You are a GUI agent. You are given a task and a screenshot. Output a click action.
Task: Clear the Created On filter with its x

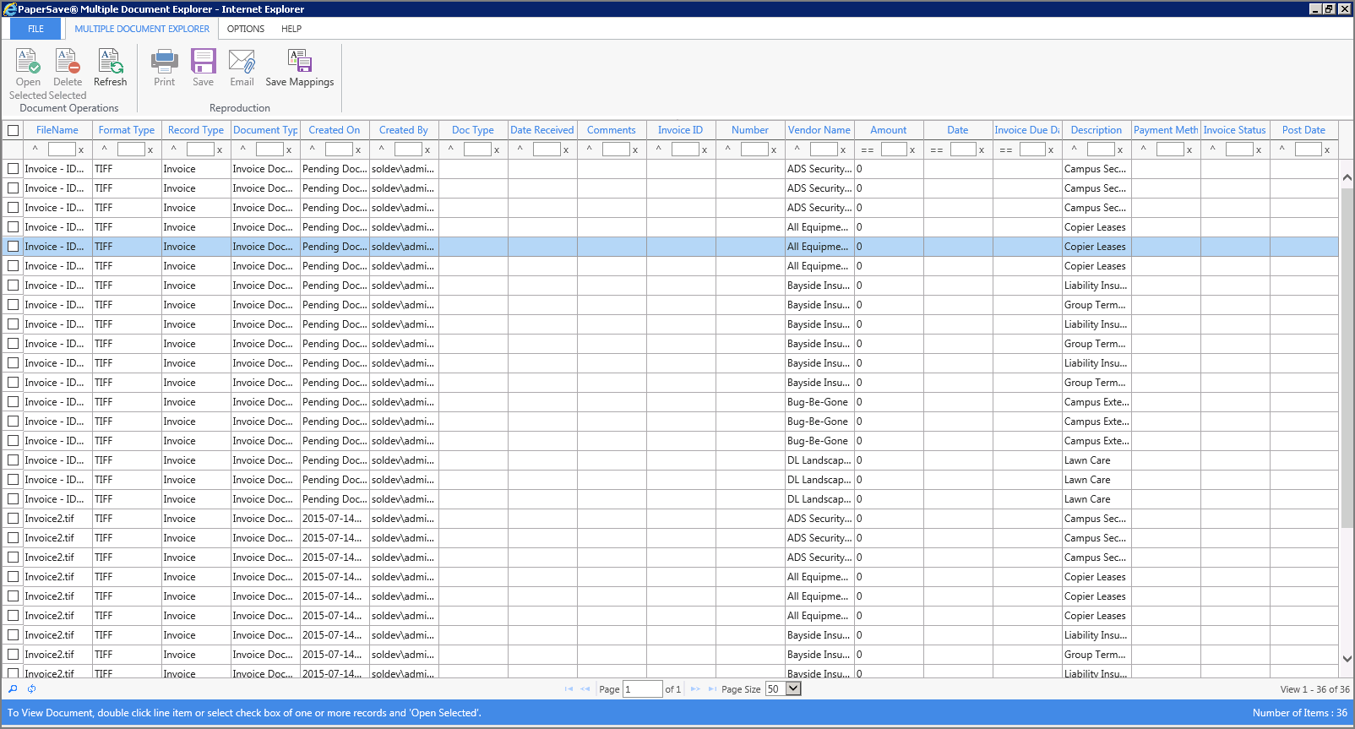358,150
